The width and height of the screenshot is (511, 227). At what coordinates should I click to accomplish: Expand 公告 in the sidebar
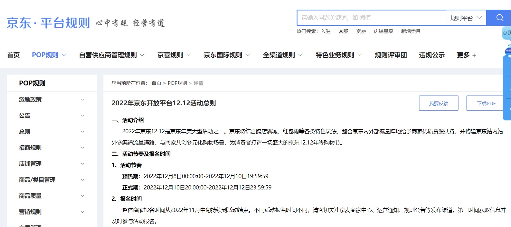point(52,116)
